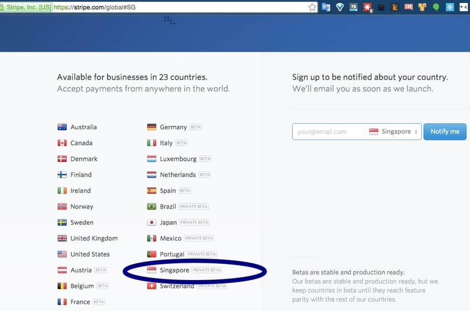Click the stripe.com/global#SG address bar URL
This screenshot has width=470, height=311.
point(95,7)
